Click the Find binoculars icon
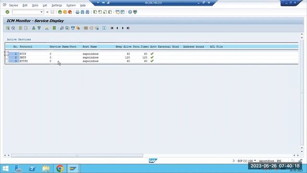307x173 pixels. (x=83, y=12)
